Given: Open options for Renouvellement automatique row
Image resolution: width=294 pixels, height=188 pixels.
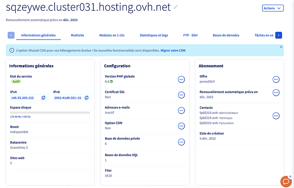Looking at the screenshot, I should pos(276,92).
